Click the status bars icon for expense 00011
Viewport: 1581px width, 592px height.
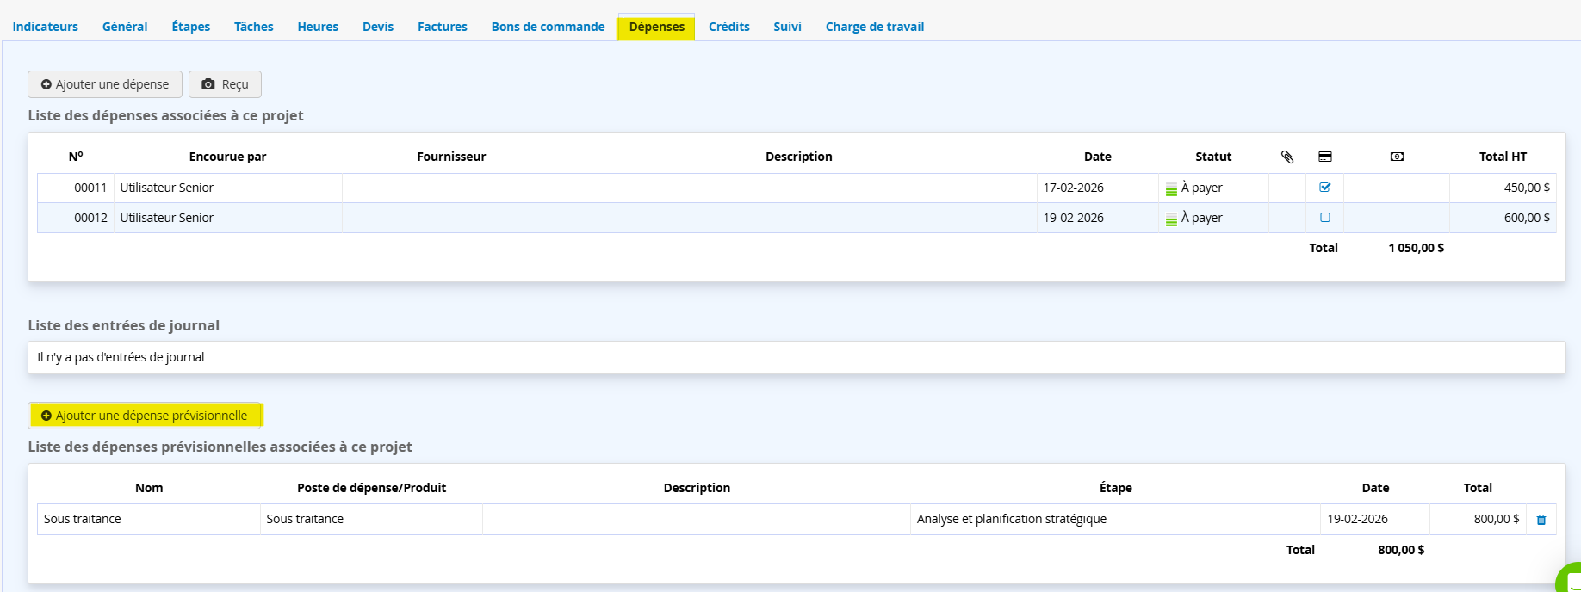pyautogui.click(x=1171, y=188)
